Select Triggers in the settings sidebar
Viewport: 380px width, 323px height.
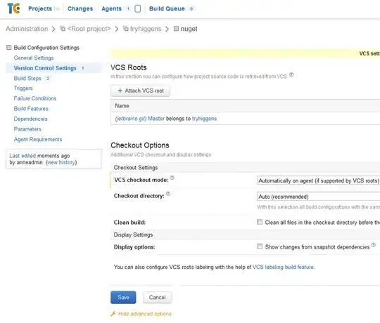pyautogui.click(x=23, y=88)
